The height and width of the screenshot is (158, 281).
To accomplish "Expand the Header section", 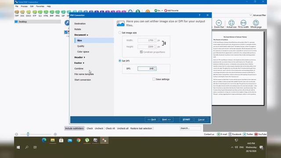I will (79, 57).
